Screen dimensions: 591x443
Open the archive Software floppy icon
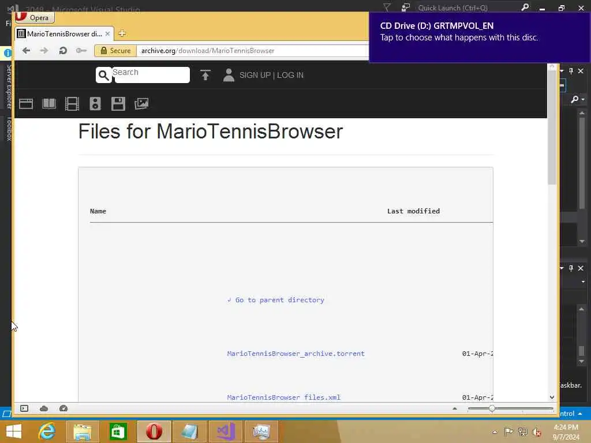[118, 104]
